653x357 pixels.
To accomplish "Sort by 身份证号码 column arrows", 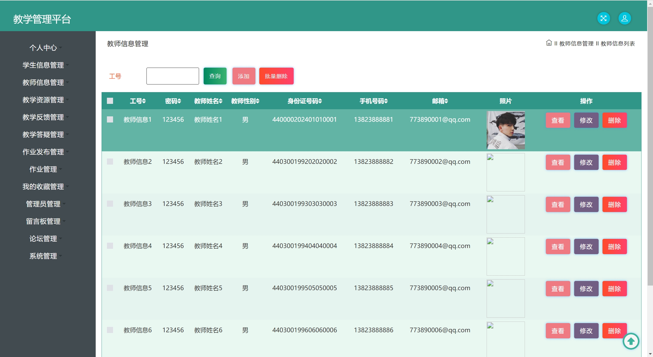I will tap(320, 101).
